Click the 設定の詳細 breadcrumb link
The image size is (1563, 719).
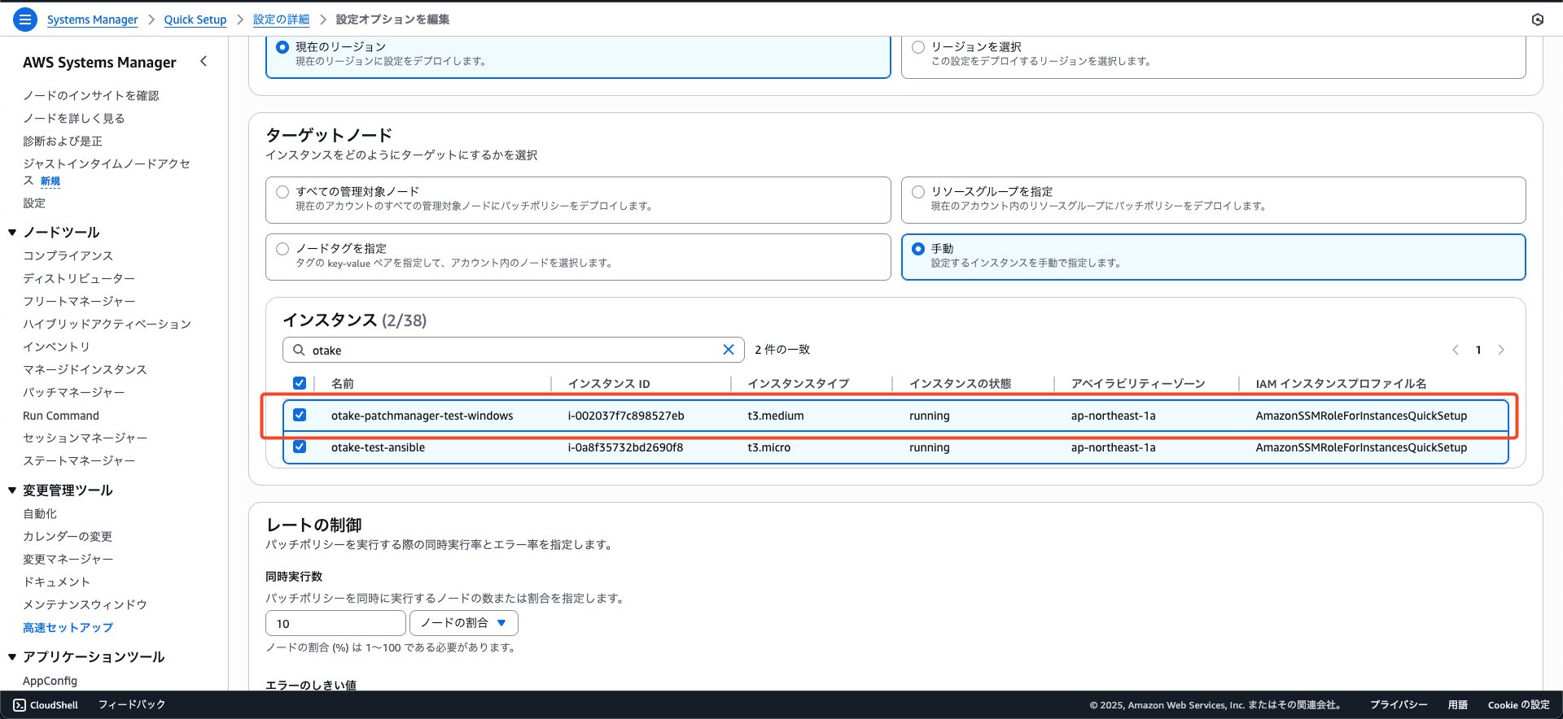[281, 20]
